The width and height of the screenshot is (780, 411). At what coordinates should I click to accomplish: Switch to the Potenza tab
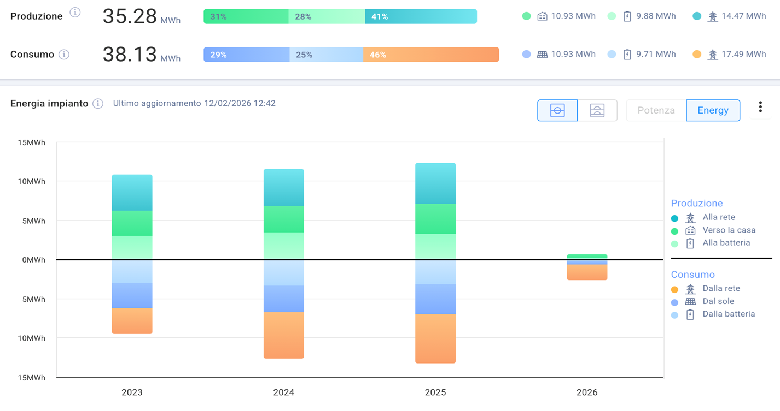pos(656,110)
